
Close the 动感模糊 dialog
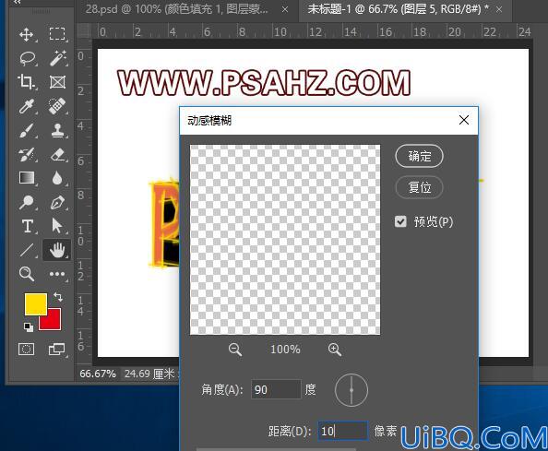(x=464, y=120)
